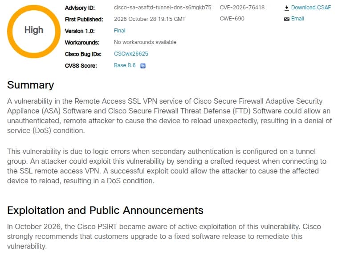
Task: Open the Email link
Action: tap(297, 19)
